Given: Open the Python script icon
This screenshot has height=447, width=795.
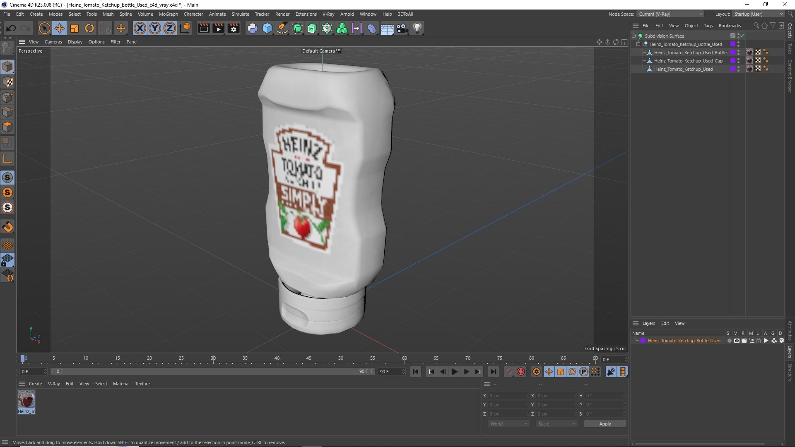Looking at the screenshot, I should (252, 28).
